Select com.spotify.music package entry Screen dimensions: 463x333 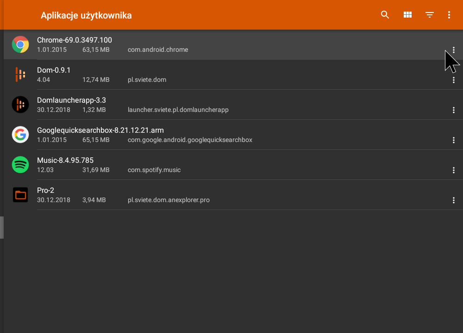[x=154, y=170]
